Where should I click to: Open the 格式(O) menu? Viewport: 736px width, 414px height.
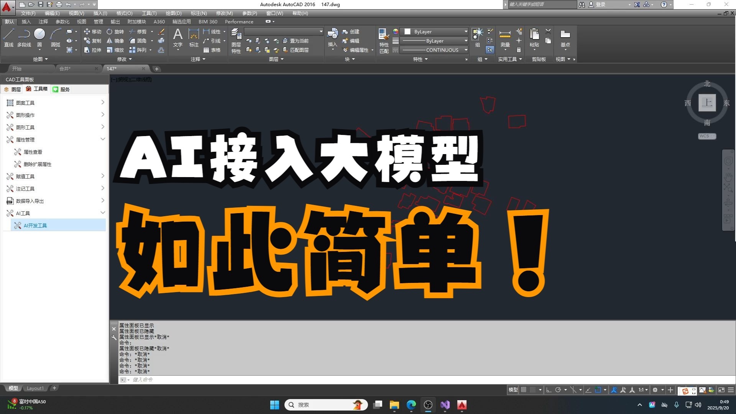(x=124, y=13)
